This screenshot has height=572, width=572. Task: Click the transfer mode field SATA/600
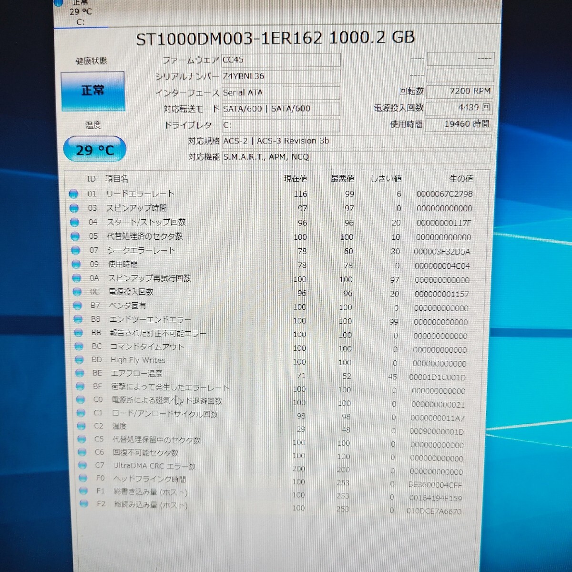pos(281,109)
